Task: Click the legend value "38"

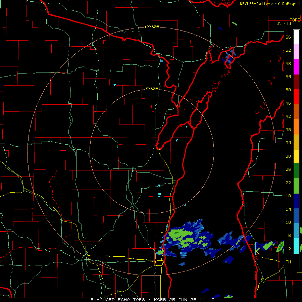Action: 288,130
